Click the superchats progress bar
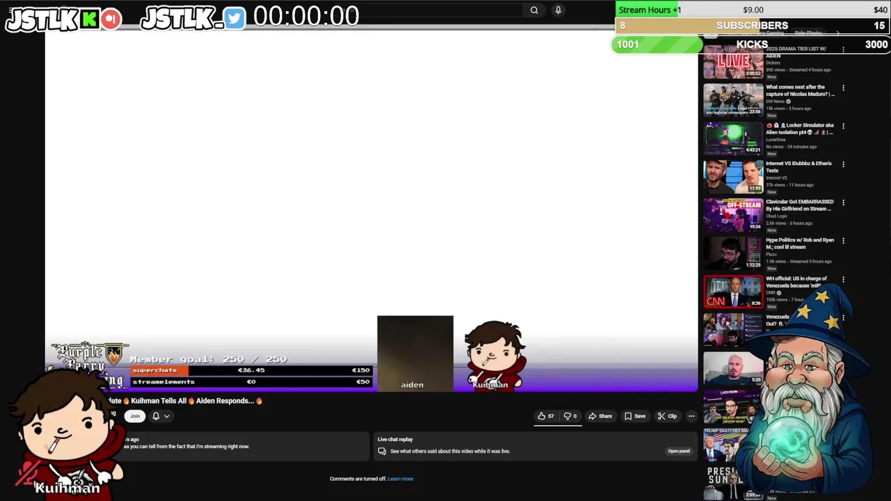891x501 pixels. tap(251, 370)
